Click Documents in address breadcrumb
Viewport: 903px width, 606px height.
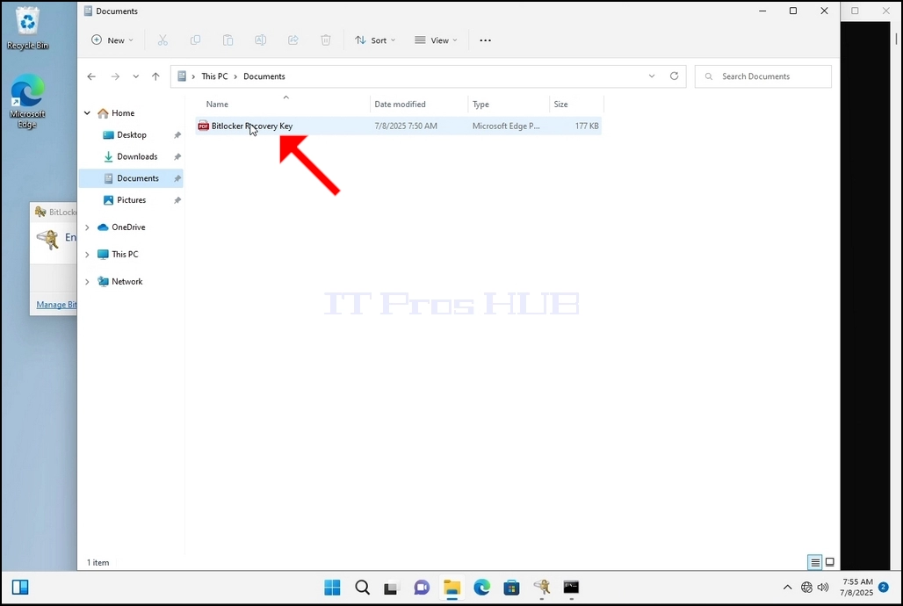264,76
